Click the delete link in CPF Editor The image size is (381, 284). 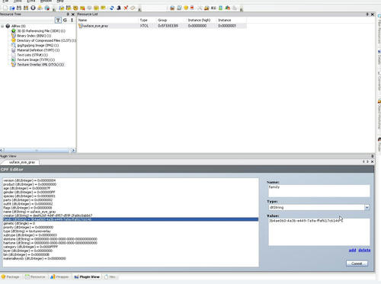[364, 250]
